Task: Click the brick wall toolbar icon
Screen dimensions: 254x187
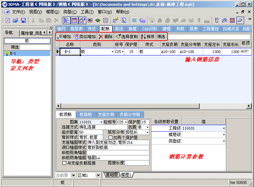Action: [232, 20]
